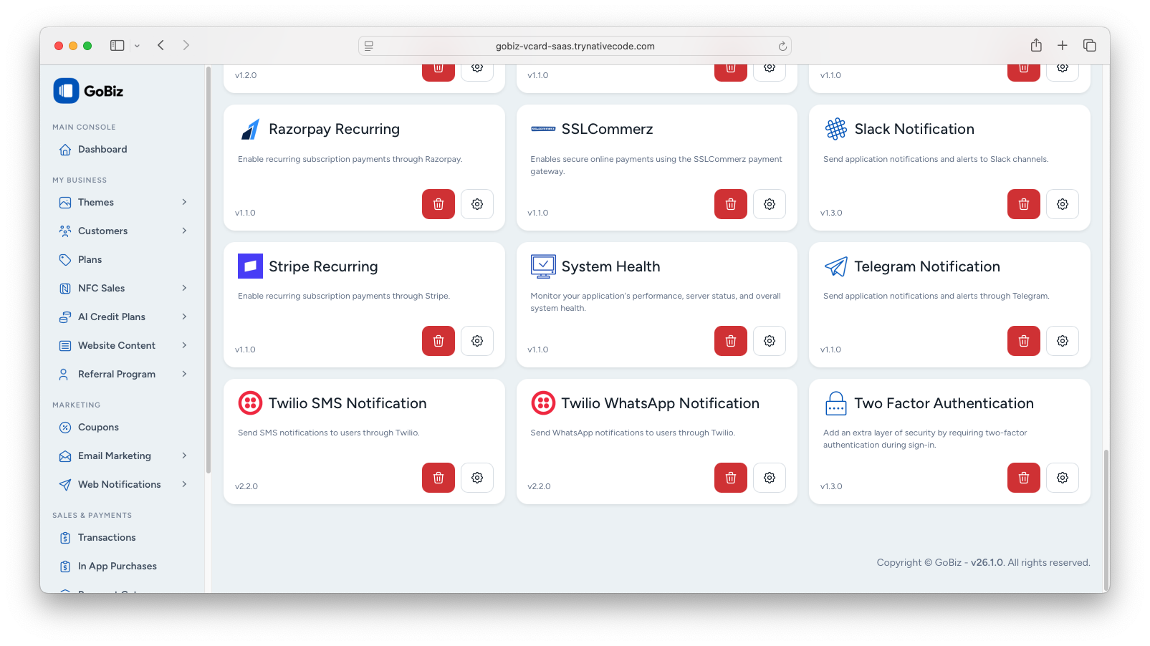Click the 'Send SMS notifications to users' description

pyautogui.click(x=329, y=433)
